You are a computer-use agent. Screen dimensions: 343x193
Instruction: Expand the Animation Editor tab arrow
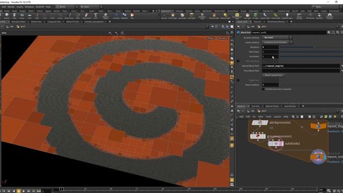[28, 22]
